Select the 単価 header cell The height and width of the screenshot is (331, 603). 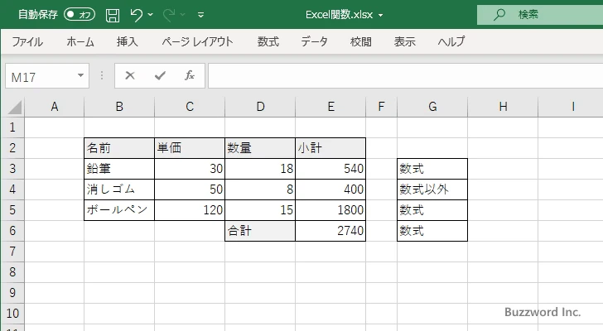(x=190, y=148)
